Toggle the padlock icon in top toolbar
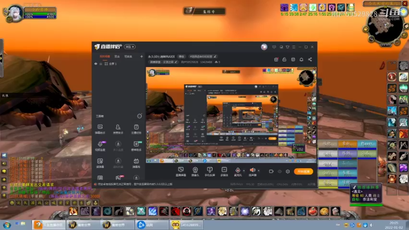This screenshot has width=409, height=230. click(284, 59)
